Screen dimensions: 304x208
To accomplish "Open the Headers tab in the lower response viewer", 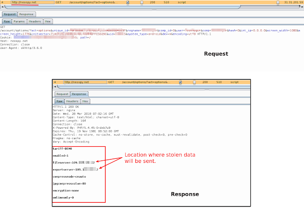I will click(72, 101).
